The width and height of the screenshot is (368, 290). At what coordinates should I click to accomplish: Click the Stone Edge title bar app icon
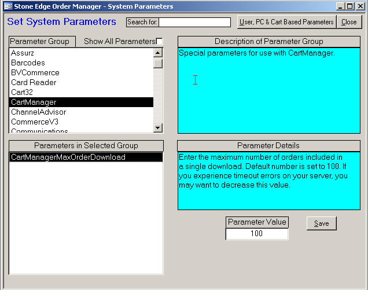coord(8,6)
